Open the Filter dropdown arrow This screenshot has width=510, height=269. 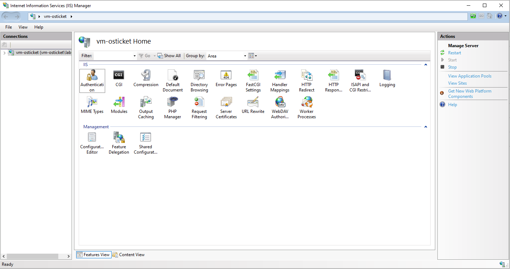pyautogui.click(x=134, y=56)
